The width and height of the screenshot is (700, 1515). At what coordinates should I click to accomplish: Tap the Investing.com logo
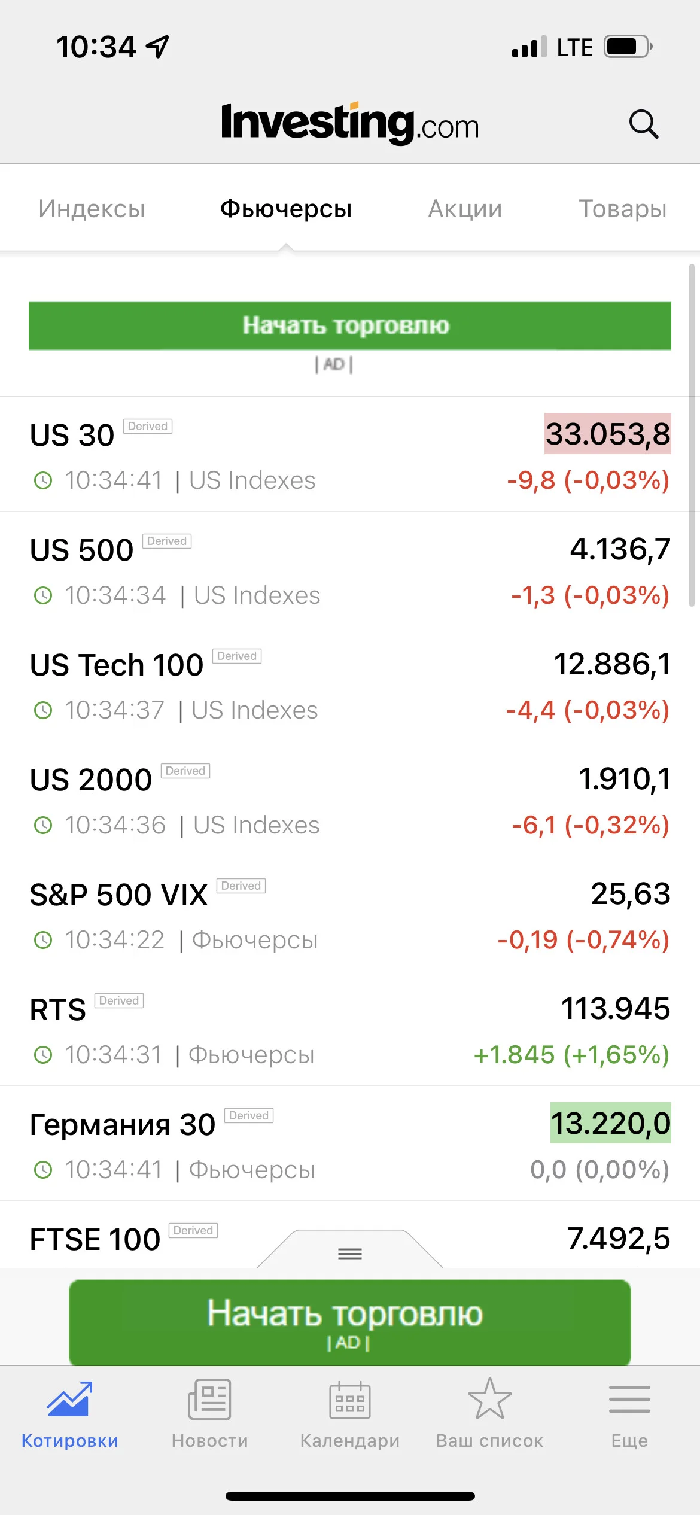point(350,123)
